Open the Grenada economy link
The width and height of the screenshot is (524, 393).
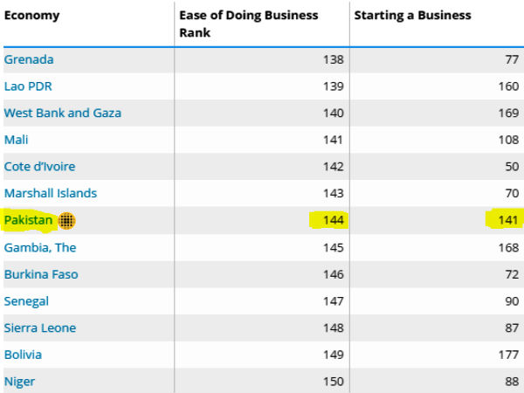[x=29, y=59]
